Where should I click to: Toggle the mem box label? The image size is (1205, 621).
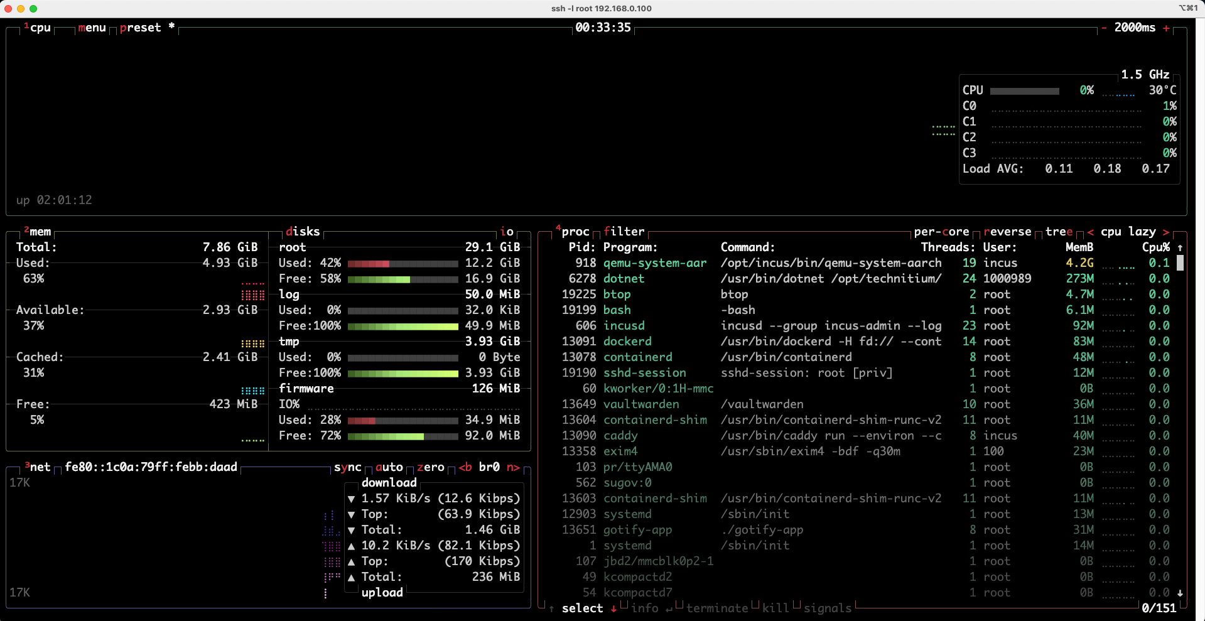(x=38, y=232)
